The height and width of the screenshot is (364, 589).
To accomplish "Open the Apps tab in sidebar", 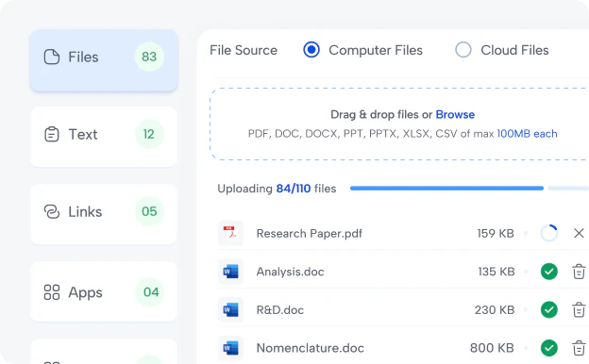I will tap(104, 291).
